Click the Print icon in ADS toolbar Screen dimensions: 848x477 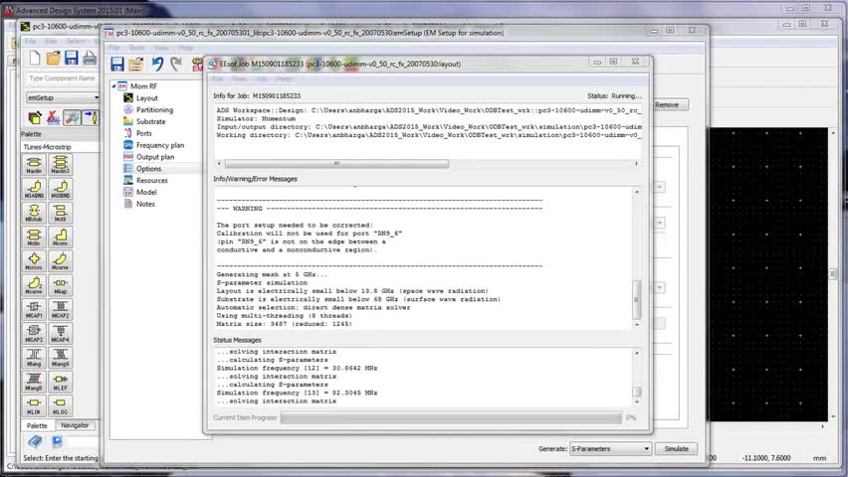pyautogui.click(x=90, y=58)
